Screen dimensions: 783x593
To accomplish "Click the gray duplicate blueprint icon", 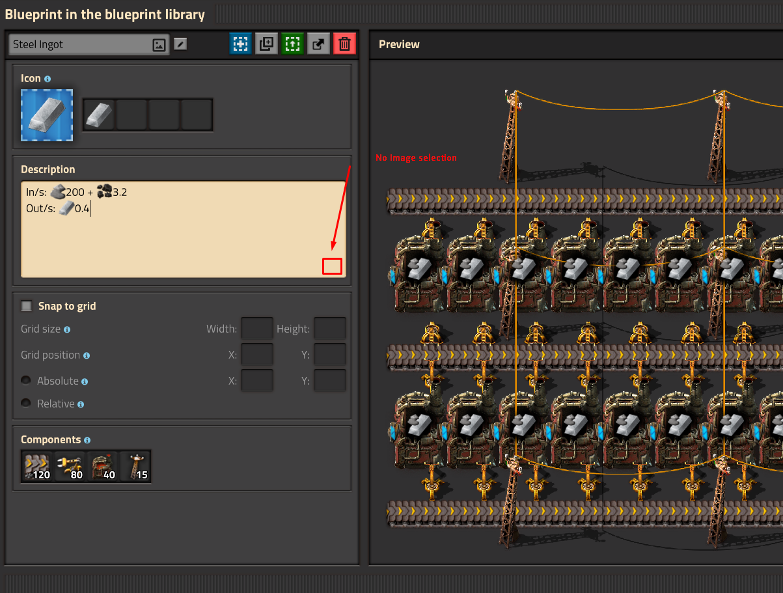I will tap(266, 44).
